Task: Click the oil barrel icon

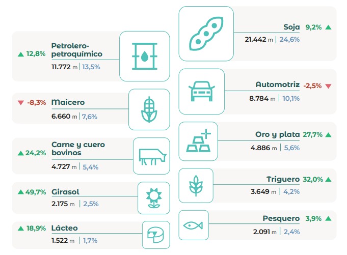Action: coord(145,56)
